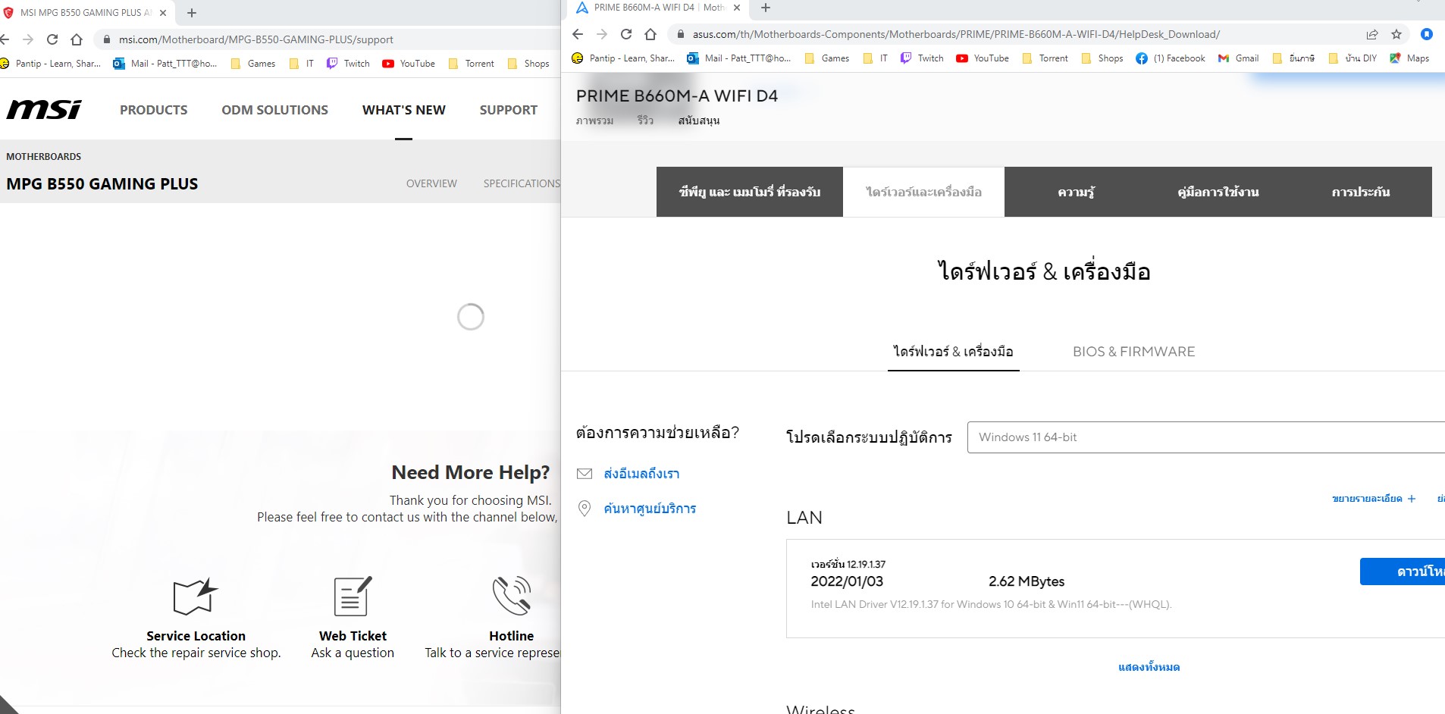Close the PRIME B660M-A WIFI D4 tab

tap(737, 8)
